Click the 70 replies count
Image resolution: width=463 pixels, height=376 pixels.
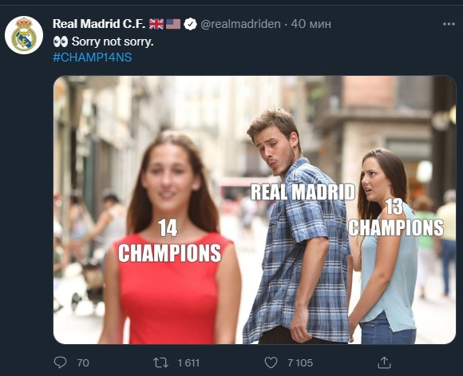click(x=83, y=362)
